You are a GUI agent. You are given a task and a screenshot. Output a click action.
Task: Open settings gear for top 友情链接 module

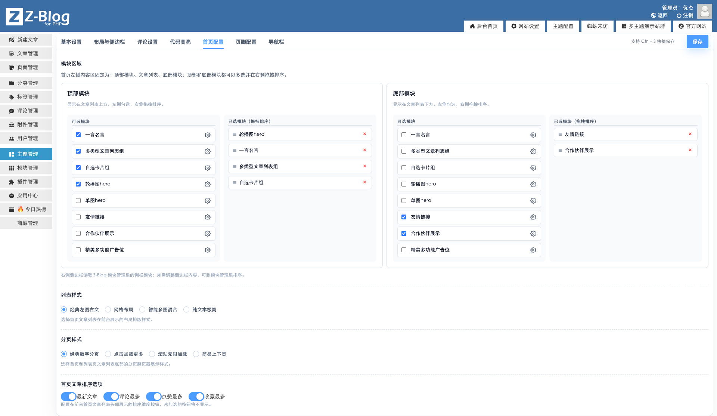[208, 217]
